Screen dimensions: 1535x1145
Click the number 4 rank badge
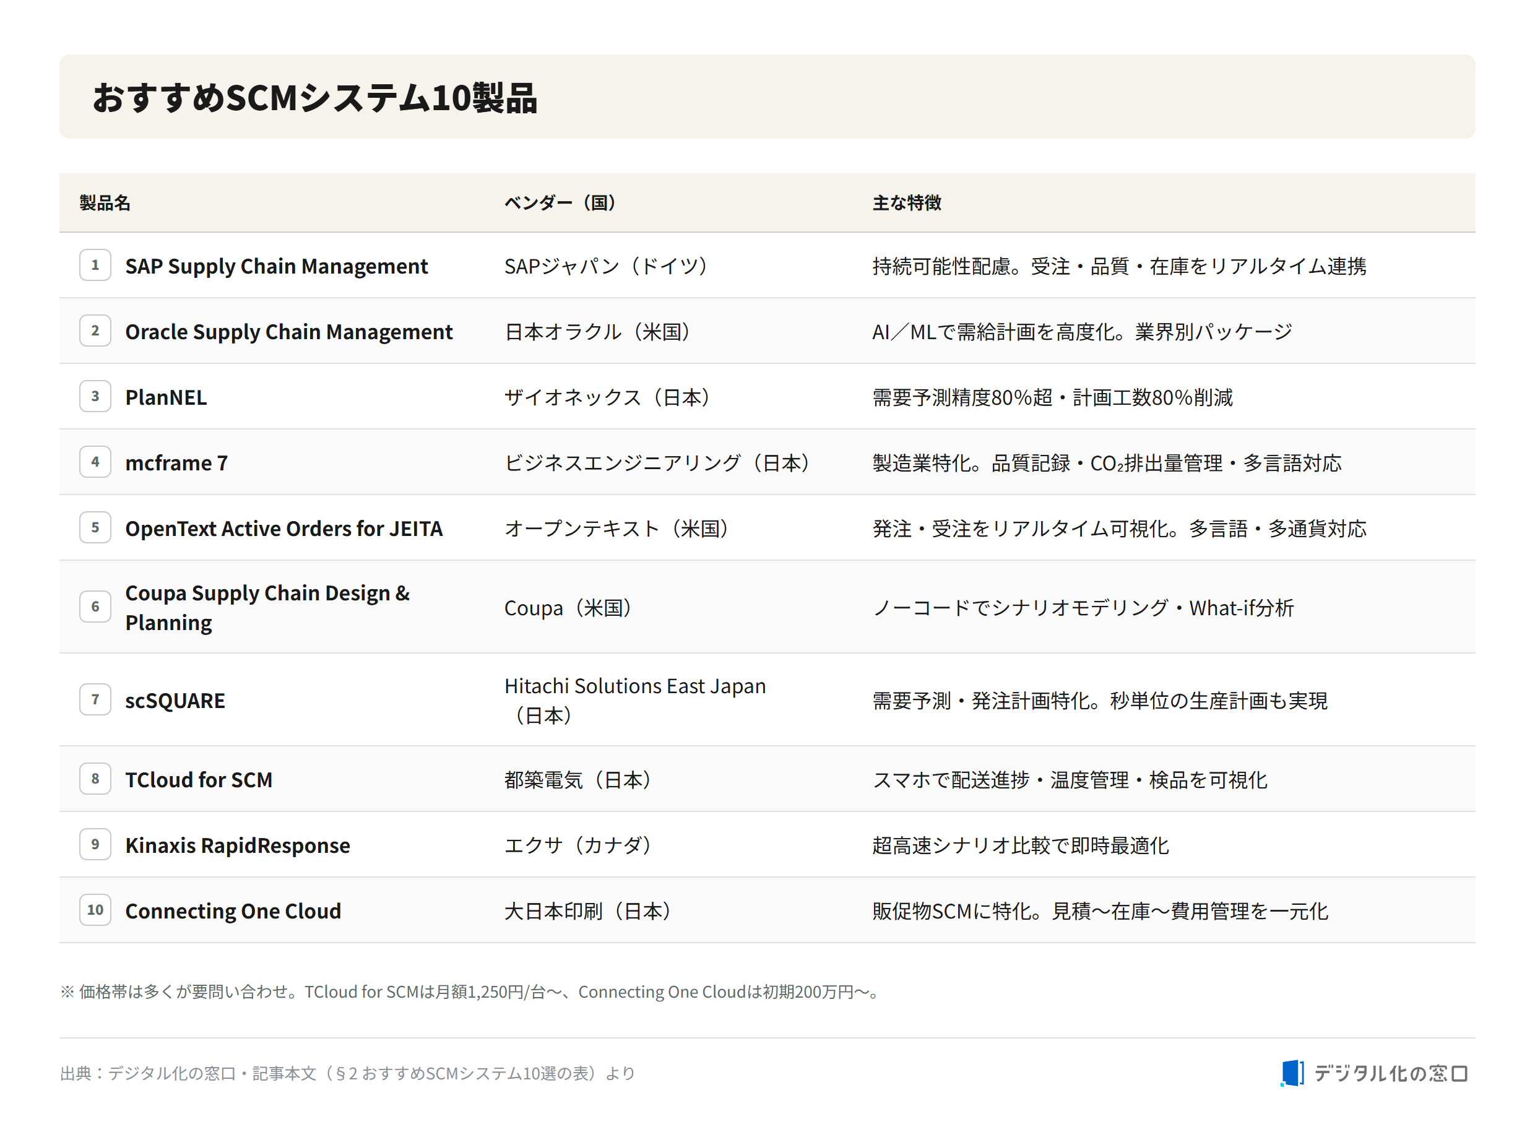(x=95, y=462)
